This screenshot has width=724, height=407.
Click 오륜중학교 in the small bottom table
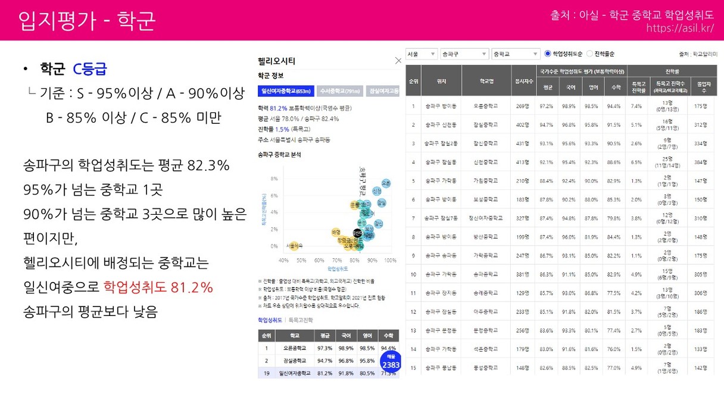point(294,348)
